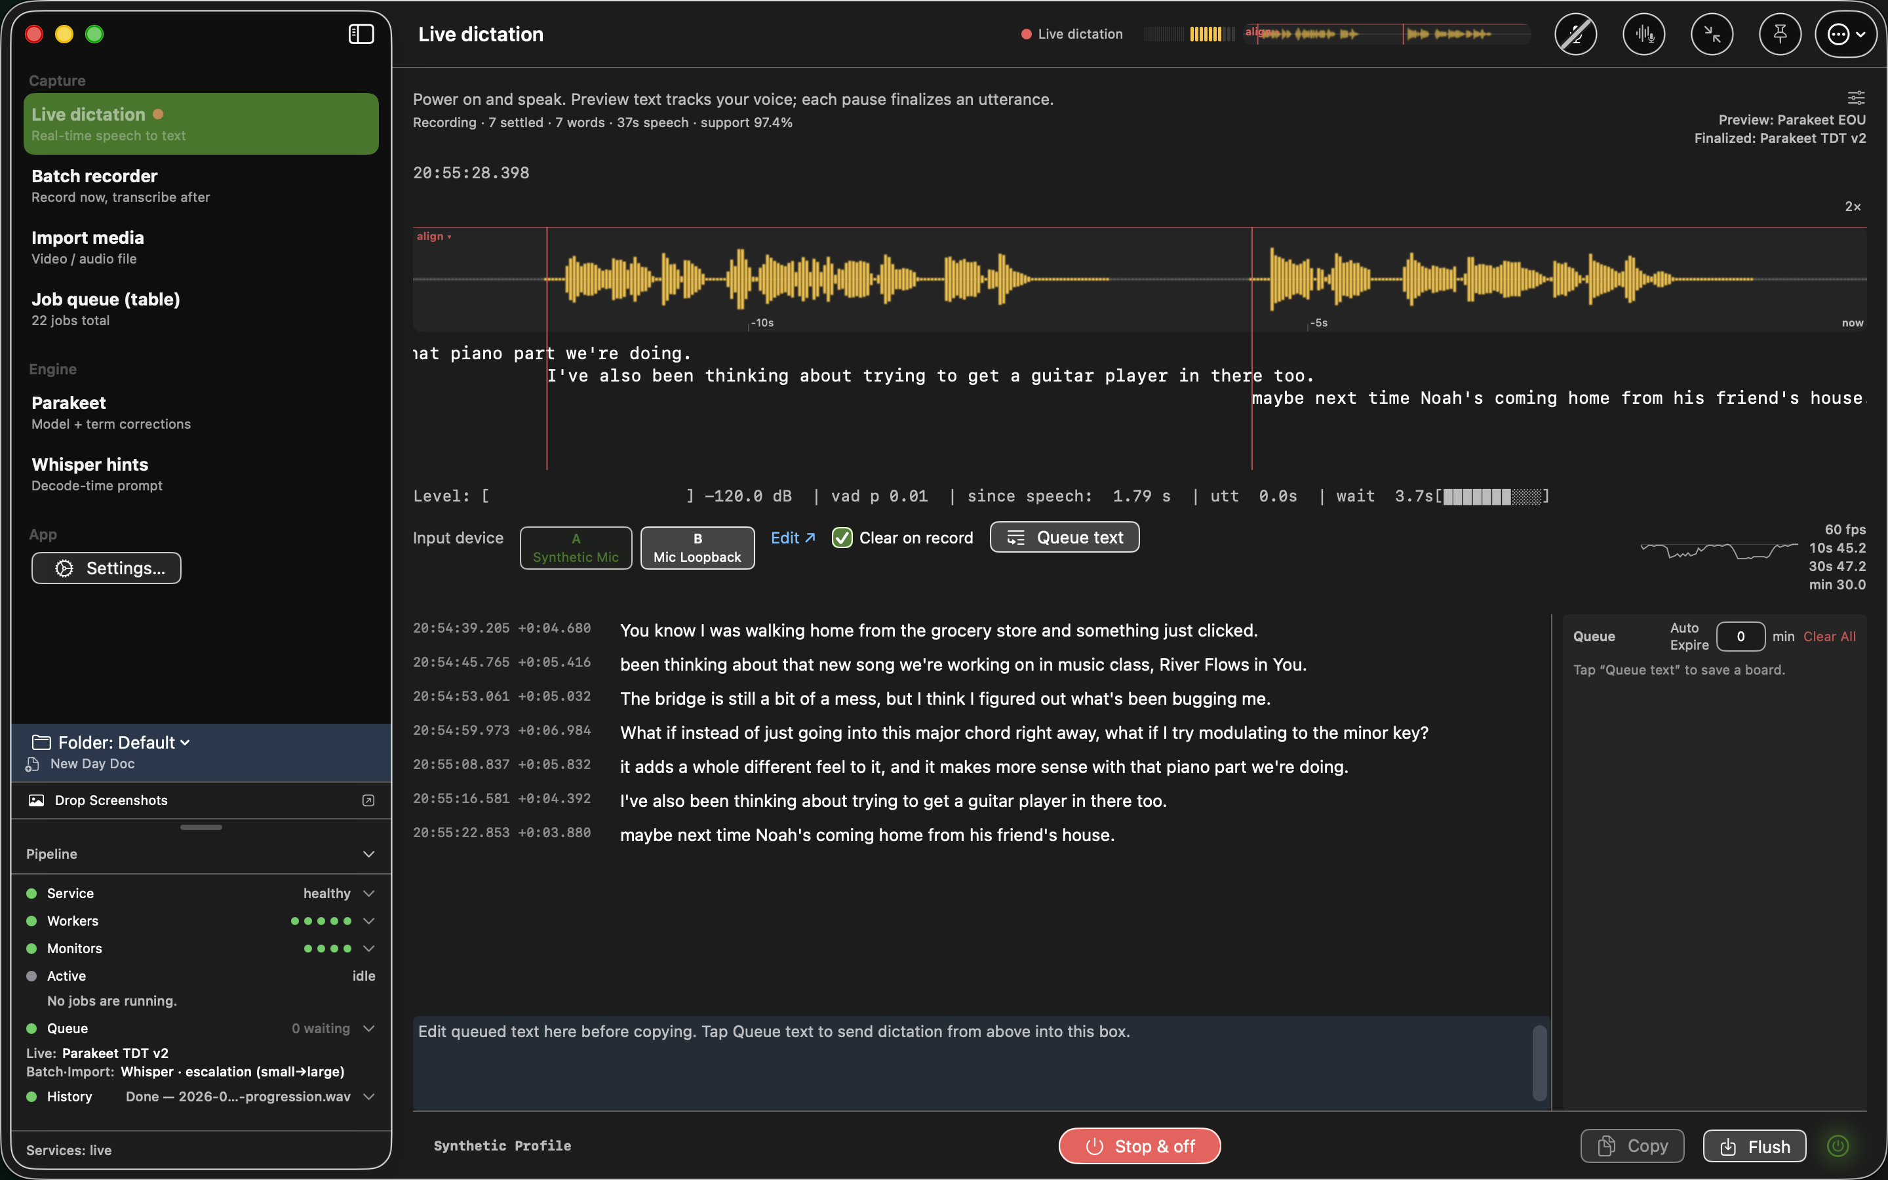Click the Queue text button
This screenshot has width=1888, height=1180.
[x=1064, y=537]
